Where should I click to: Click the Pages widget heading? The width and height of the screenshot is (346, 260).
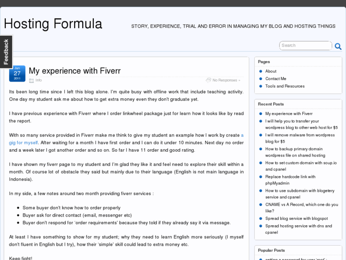pos(264,62)
